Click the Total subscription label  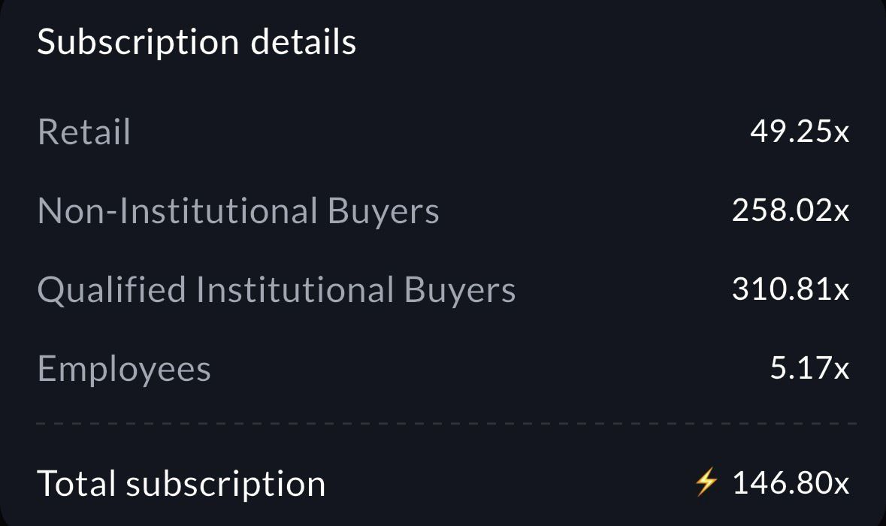(x=181, y=483)
